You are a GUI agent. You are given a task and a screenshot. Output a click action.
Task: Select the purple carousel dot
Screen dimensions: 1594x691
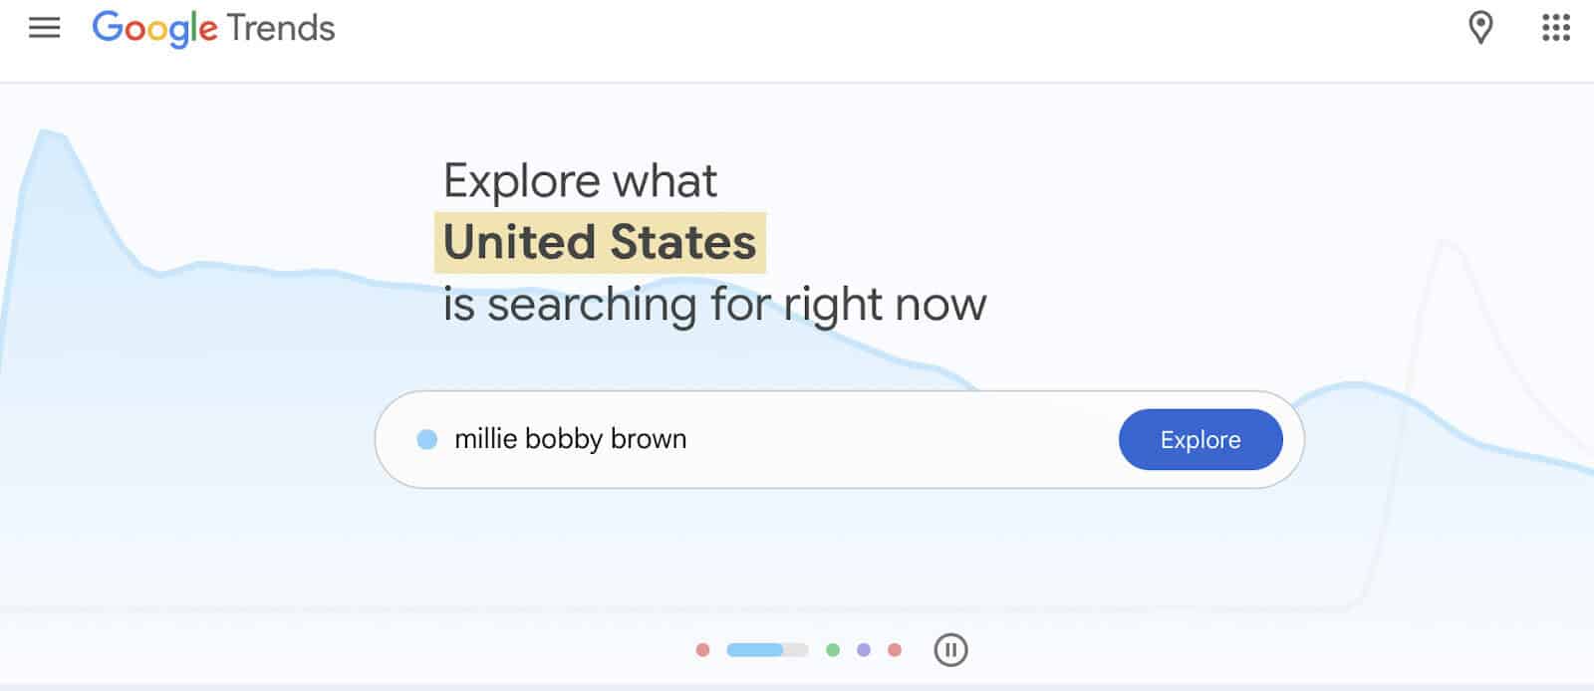(x=864, y=650)
